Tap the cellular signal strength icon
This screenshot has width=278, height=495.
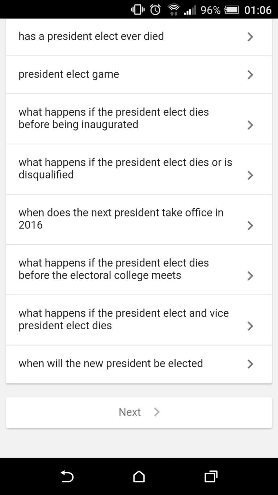coord(190,10)
